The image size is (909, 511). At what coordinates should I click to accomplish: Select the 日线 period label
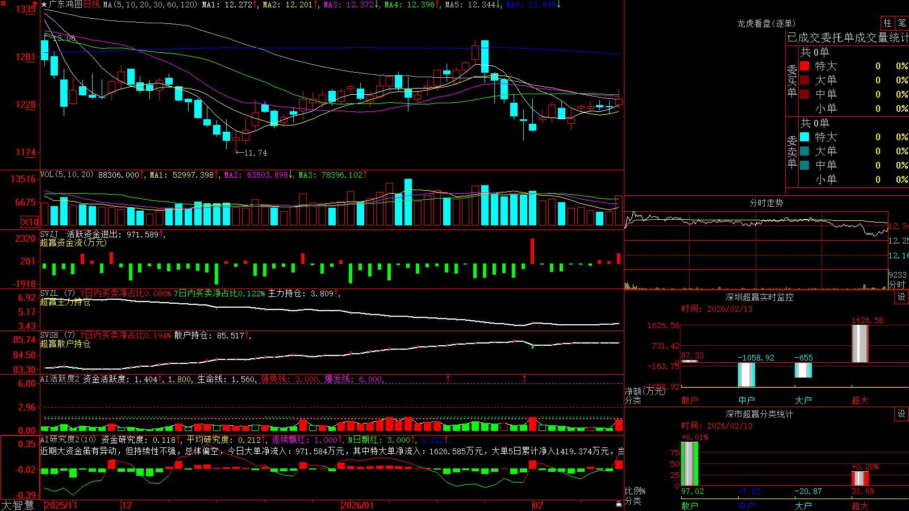pos(91,5)
